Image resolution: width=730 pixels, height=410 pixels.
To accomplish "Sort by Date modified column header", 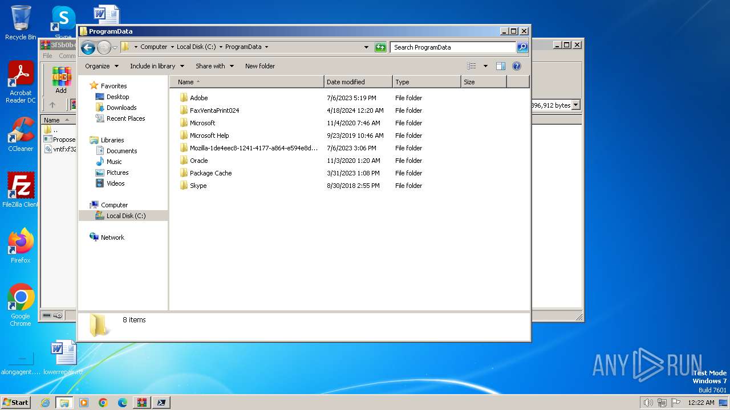I will pyautogui.click(x=358, y=82).
